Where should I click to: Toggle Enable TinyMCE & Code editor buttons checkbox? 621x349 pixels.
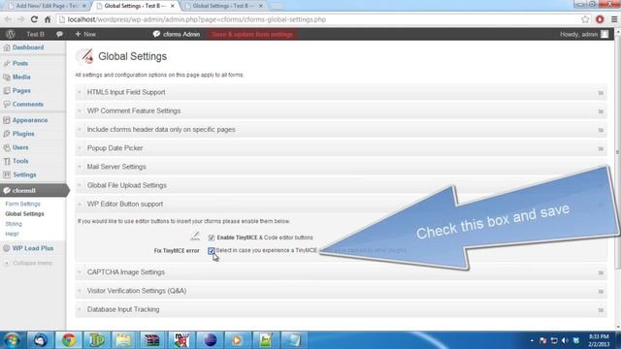click(212, 238)
